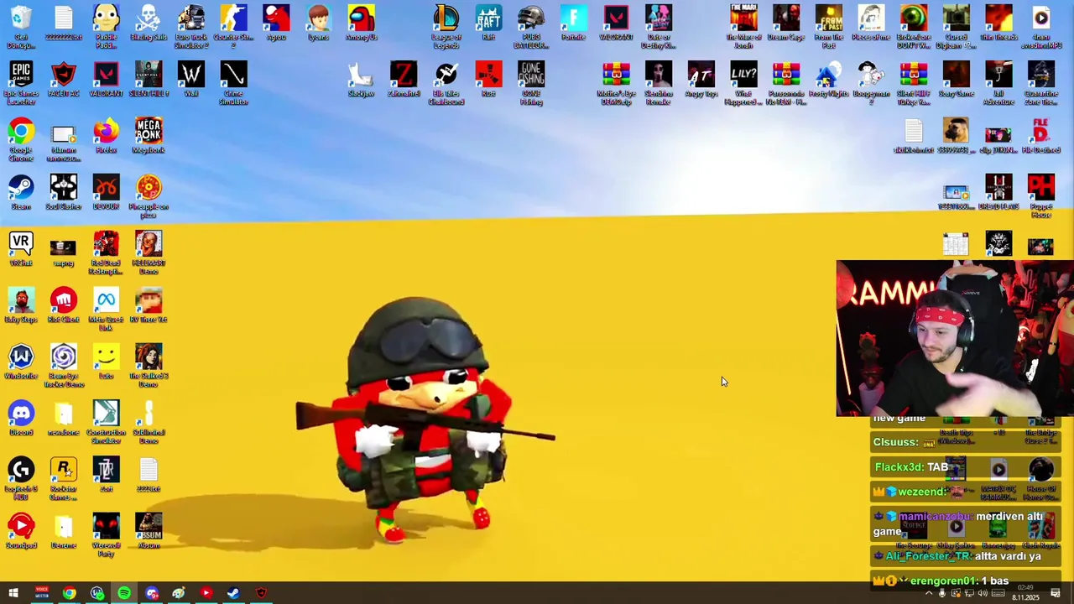
Task: Open Spotify from the taskbar
Action: pos(124,593)
